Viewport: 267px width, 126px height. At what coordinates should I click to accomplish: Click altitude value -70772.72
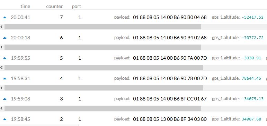[x=252, y=38]
